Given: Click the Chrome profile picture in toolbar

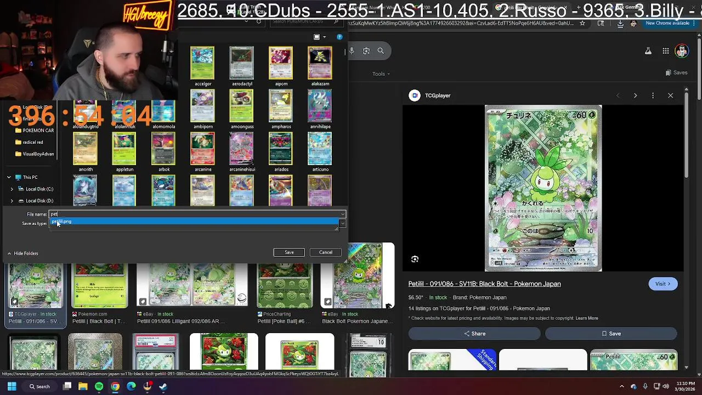Looking at the screenshot, I should click(x=633, y=24).
